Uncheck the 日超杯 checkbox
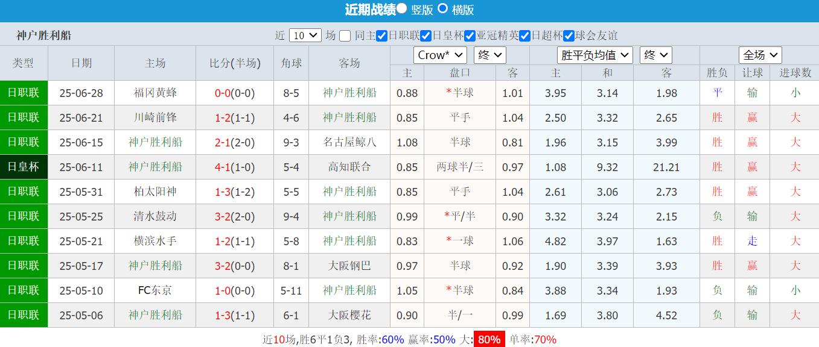The width and height of the screenshot is (819, 347). point(524,36)
